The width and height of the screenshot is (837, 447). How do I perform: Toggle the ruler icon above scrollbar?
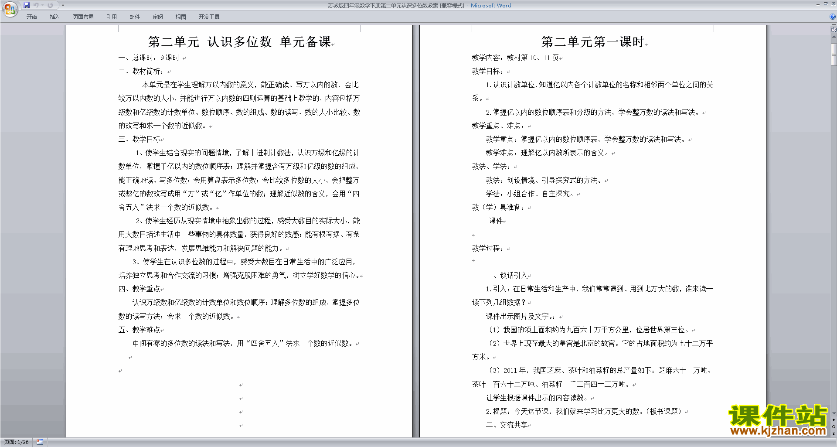coord(834,30)
